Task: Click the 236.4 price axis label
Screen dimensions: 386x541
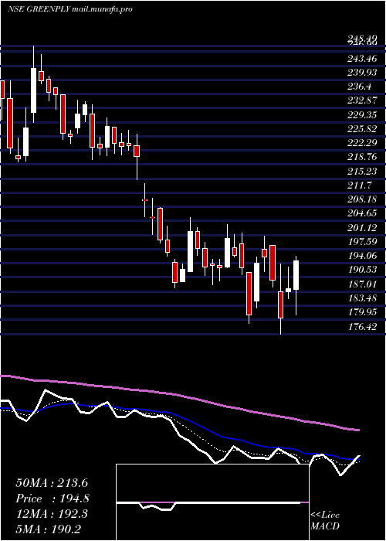Action: (360, 87)
